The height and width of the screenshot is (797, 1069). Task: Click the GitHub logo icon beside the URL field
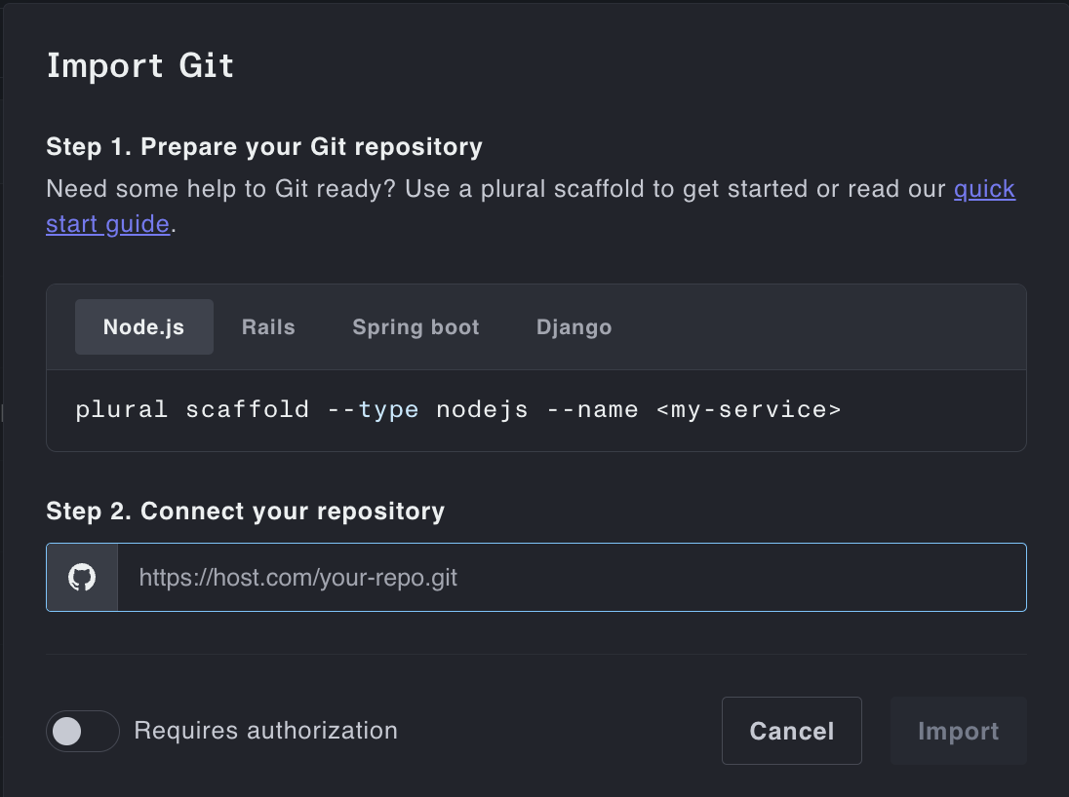(x=82, y=578)
